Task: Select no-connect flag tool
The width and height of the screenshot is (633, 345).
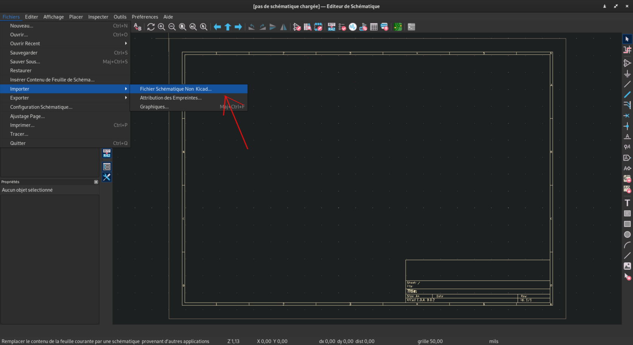Action: point(627,116)
